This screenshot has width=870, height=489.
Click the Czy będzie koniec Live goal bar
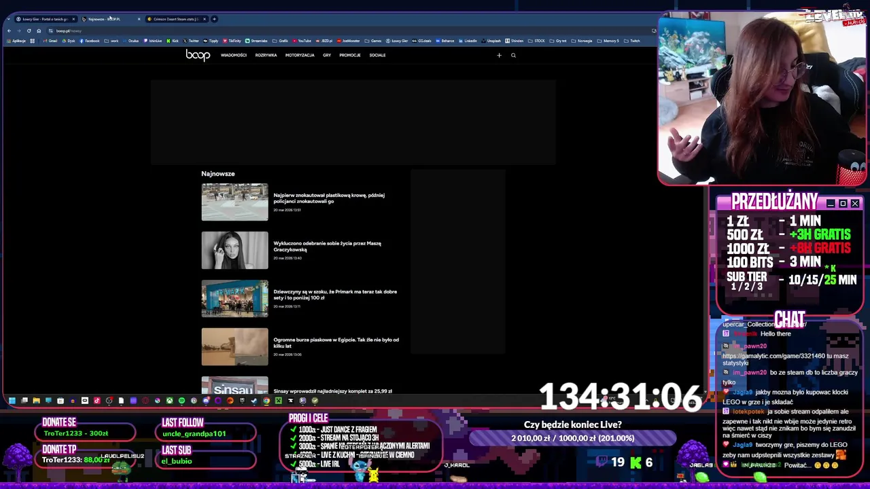(x=572, y=438)
